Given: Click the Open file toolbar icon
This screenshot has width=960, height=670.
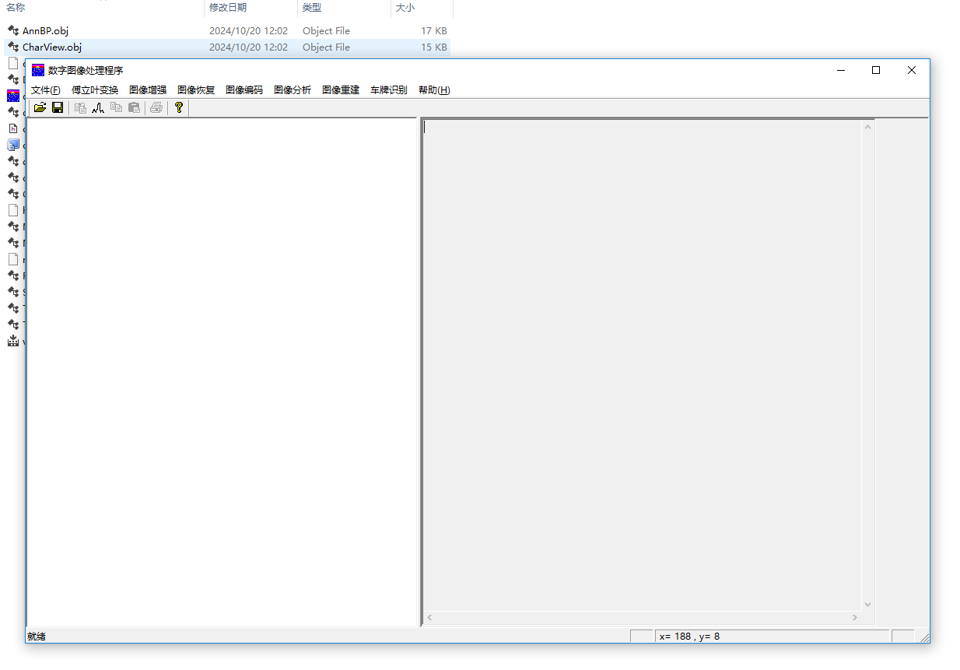Looking at the screenshot, I should (x=40, y=107).
